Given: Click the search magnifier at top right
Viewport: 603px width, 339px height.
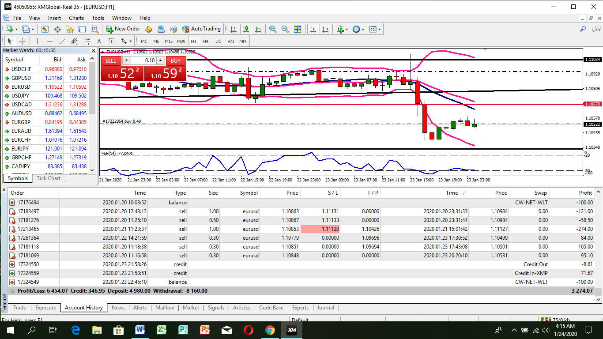Looking at the screenshot, I should (583, 29).
